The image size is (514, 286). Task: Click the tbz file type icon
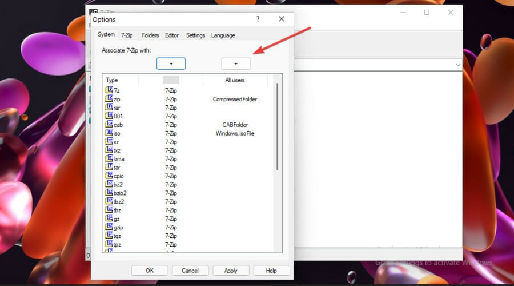tap(109, 209)
